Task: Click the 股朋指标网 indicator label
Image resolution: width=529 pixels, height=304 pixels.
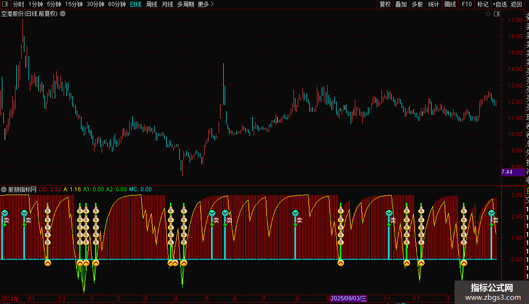Action: tap(22, 189)
